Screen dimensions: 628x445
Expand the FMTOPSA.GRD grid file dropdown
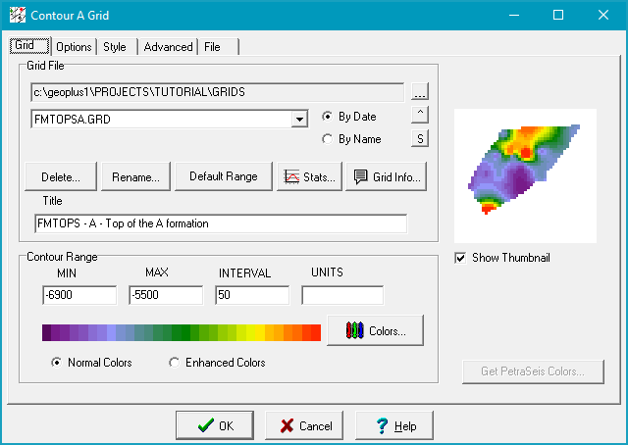pos(299,120)
